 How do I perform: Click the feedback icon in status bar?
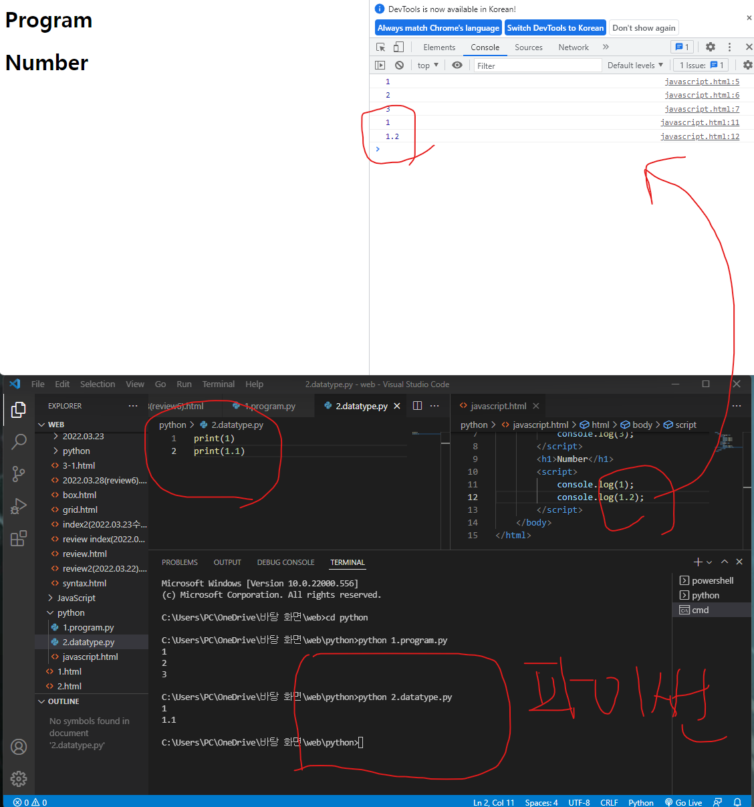[x=717, y=802]
